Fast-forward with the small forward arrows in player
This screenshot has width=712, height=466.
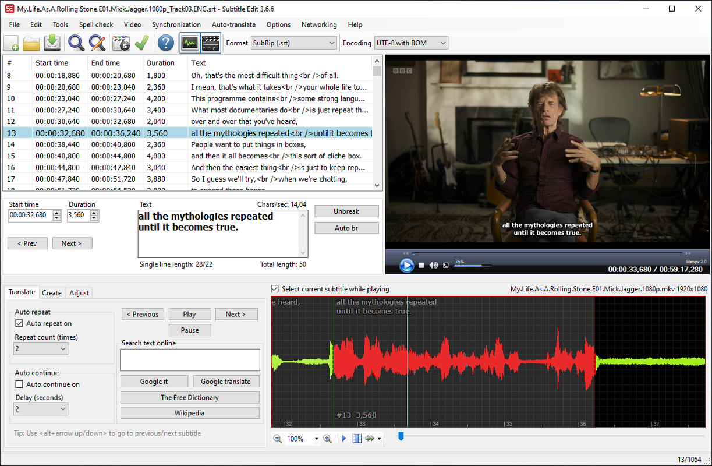(x=688, y=253)
